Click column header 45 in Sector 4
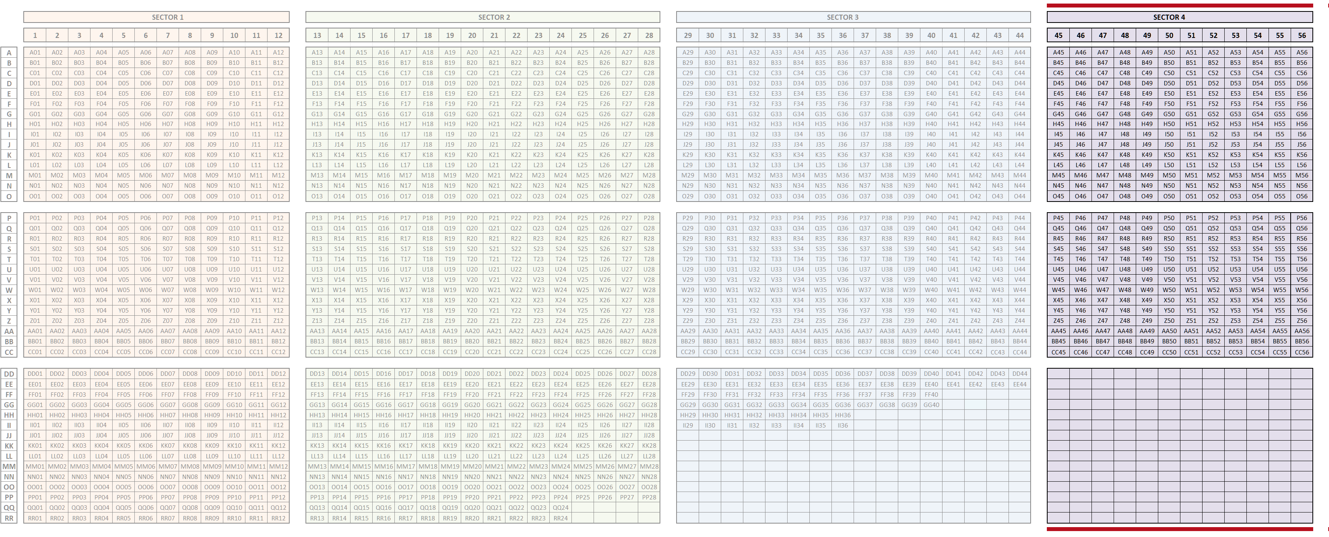The height and width of the screenshot is (537, 1329). pos(1058,35)
